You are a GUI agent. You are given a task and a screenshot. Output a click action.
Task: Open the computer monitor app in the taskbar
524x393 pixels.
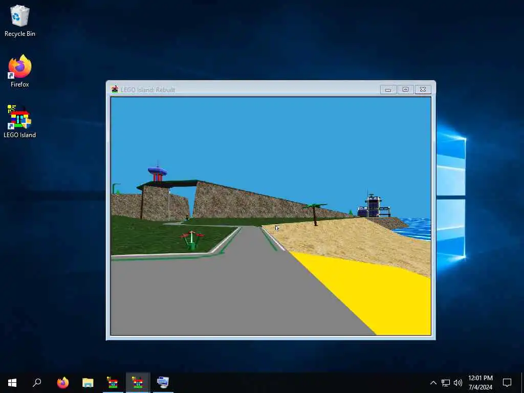point(163,382)
